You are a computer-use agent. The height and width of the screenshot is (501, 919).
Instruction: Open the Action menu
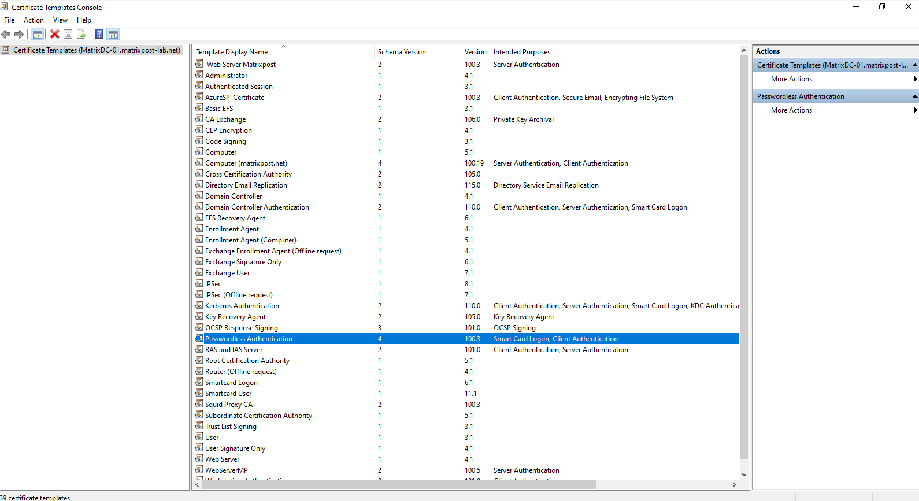coord(34,20)
